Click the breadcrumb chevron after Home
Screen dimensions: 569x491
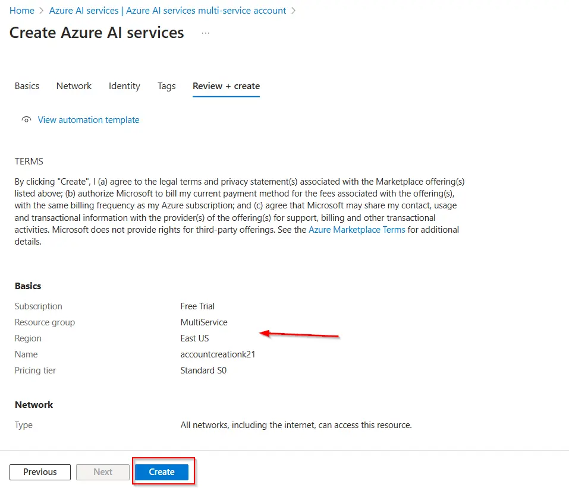tap(42, 11)
